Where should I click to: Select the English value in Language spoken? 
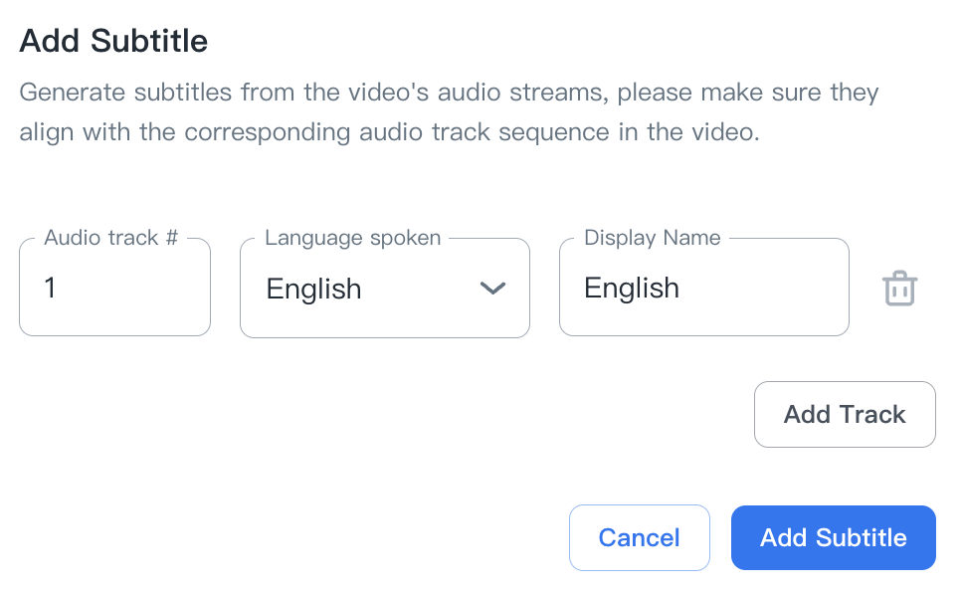[x=313, y=290]
